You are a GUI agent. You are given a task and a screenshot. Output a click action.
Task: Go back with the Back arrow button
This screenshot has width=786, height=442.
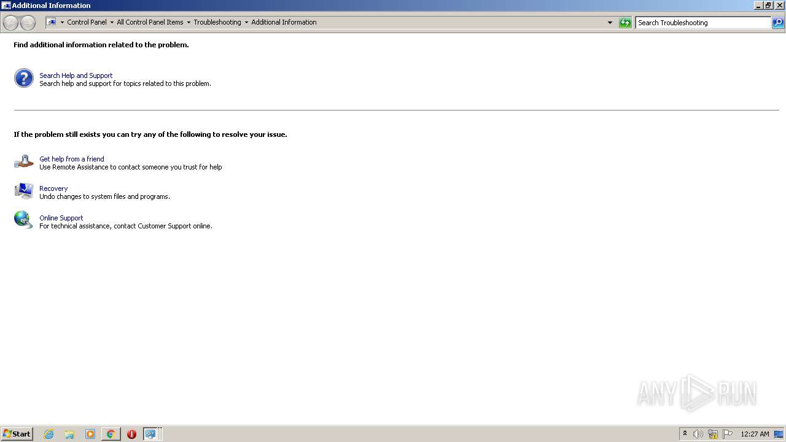(11, 23)
